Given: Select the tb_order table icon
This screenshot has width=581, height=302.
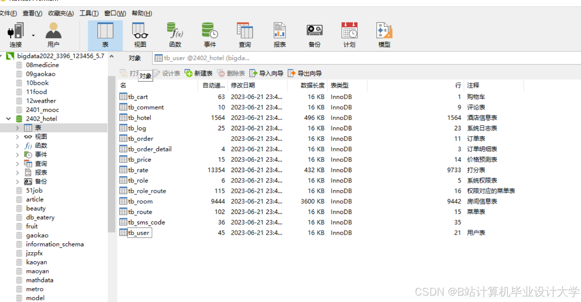Looking at the screenshot, I should 124,138.
